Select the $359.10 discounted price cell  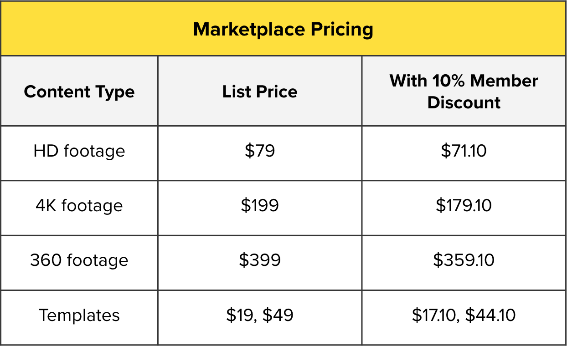(x=464, y=260)
